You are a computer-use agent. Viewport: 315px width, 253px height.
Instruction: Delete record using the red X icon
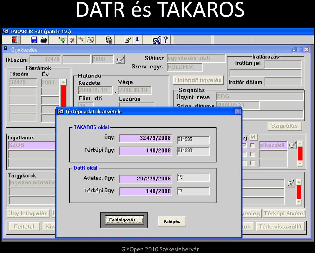[x=72, y=40]
